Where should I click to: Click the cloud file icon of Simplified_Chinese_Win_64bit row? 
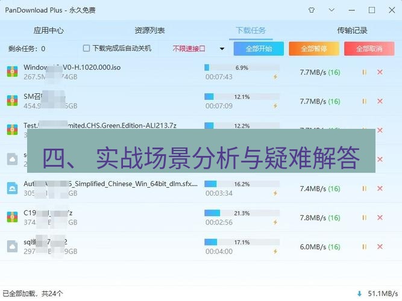[12, 188]
